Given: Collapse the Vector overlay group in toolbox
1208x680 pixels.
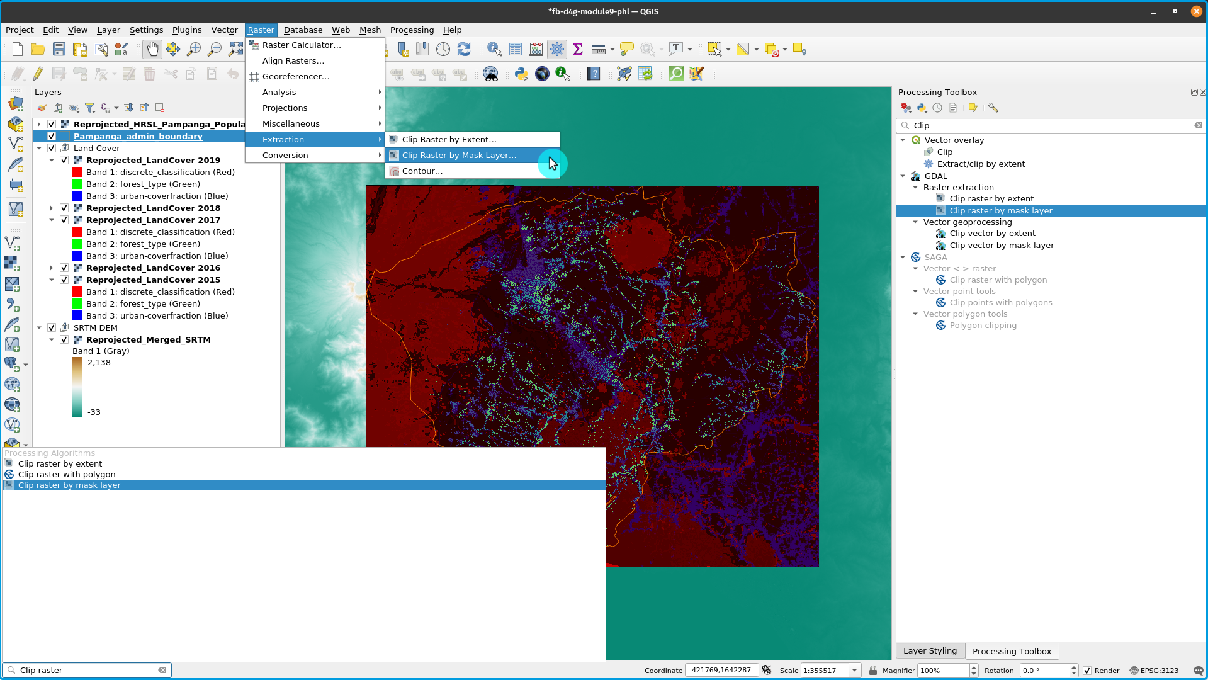Looking at the screenshot, I should tap(903, 140).
